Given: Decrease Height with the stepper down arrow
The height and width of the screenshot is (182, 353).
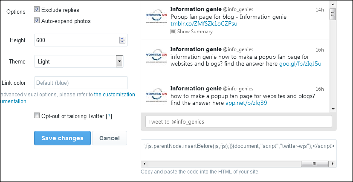Looking at the screenshot, I should pyautogui.click(x=122, y=42).
